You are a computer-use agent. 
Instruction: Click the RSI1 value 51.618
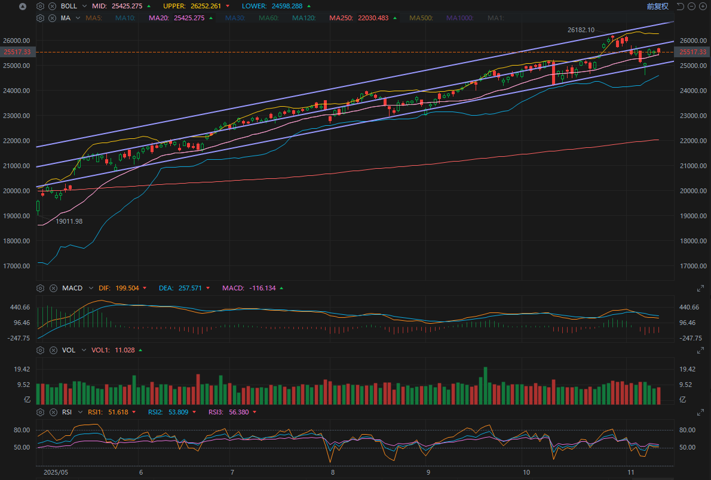click(x=118, y=412)
